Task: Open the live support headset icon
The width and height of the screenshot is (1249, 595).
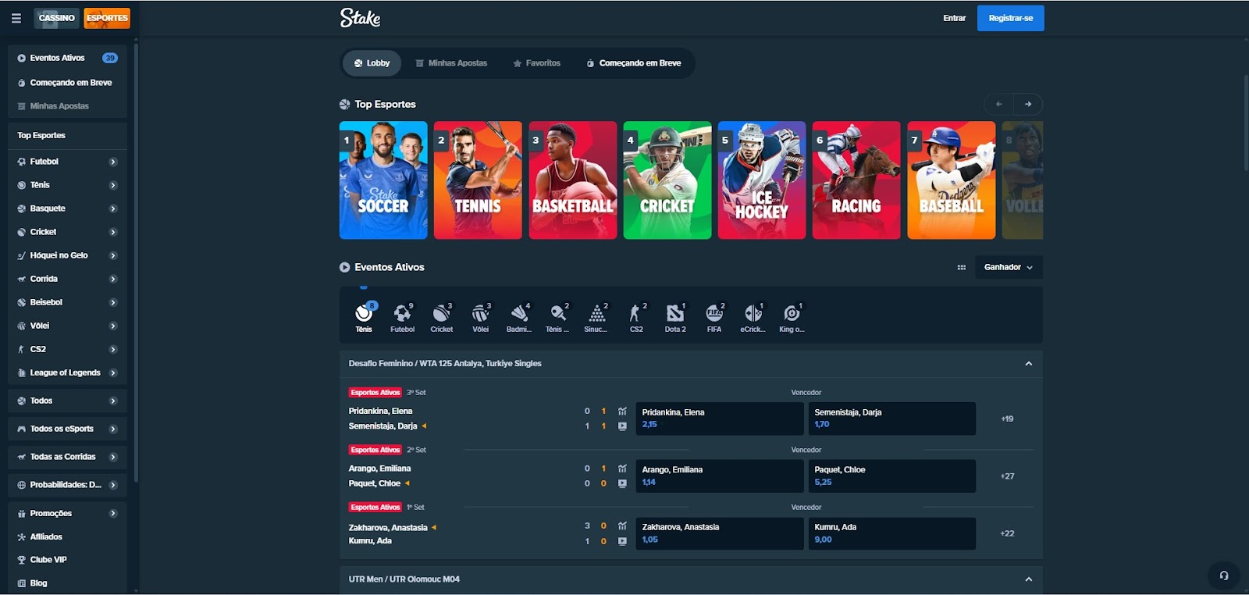Action: [1224, 575]
